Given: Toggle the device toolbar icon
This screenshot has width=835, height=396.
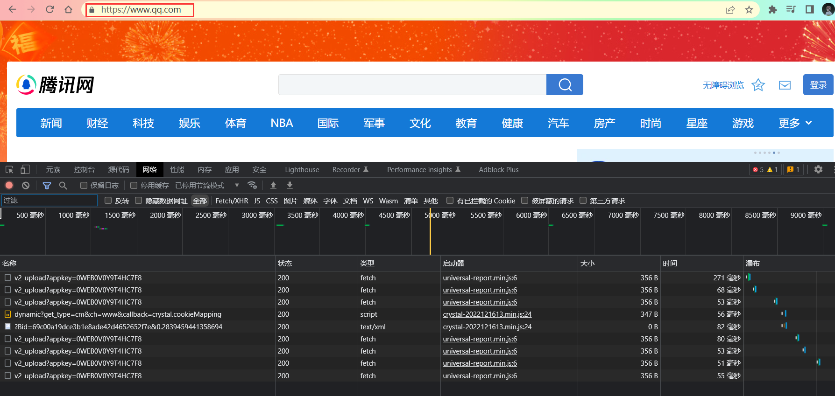Looking at the screenshot, I should pos(25,170).
